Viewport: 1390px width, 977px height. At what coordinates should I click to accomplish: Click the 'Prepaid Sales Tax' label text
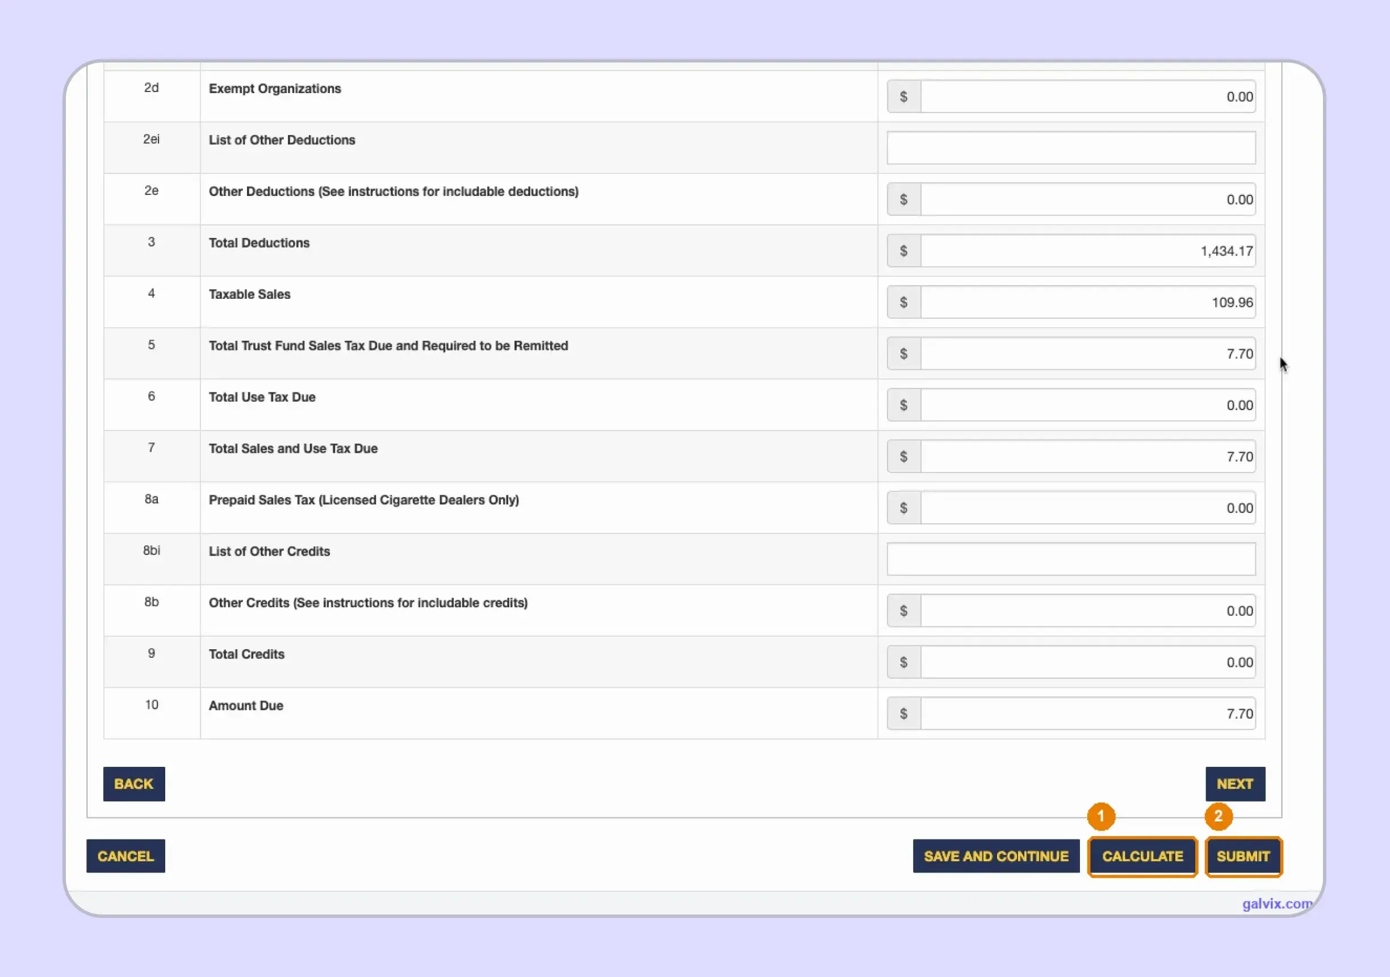tap(364, 500)
